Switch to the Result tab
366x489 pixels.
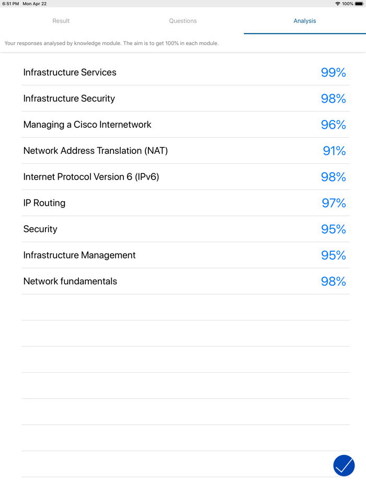(61, 21)
